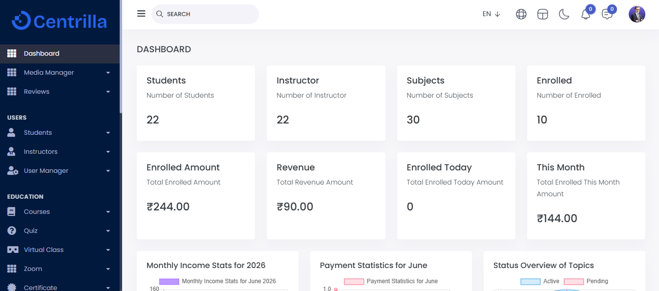Image resolution: width=659 pixels, height=291 pixels.
Task: Click the Reviews grid icon
Action: [12, 92]
